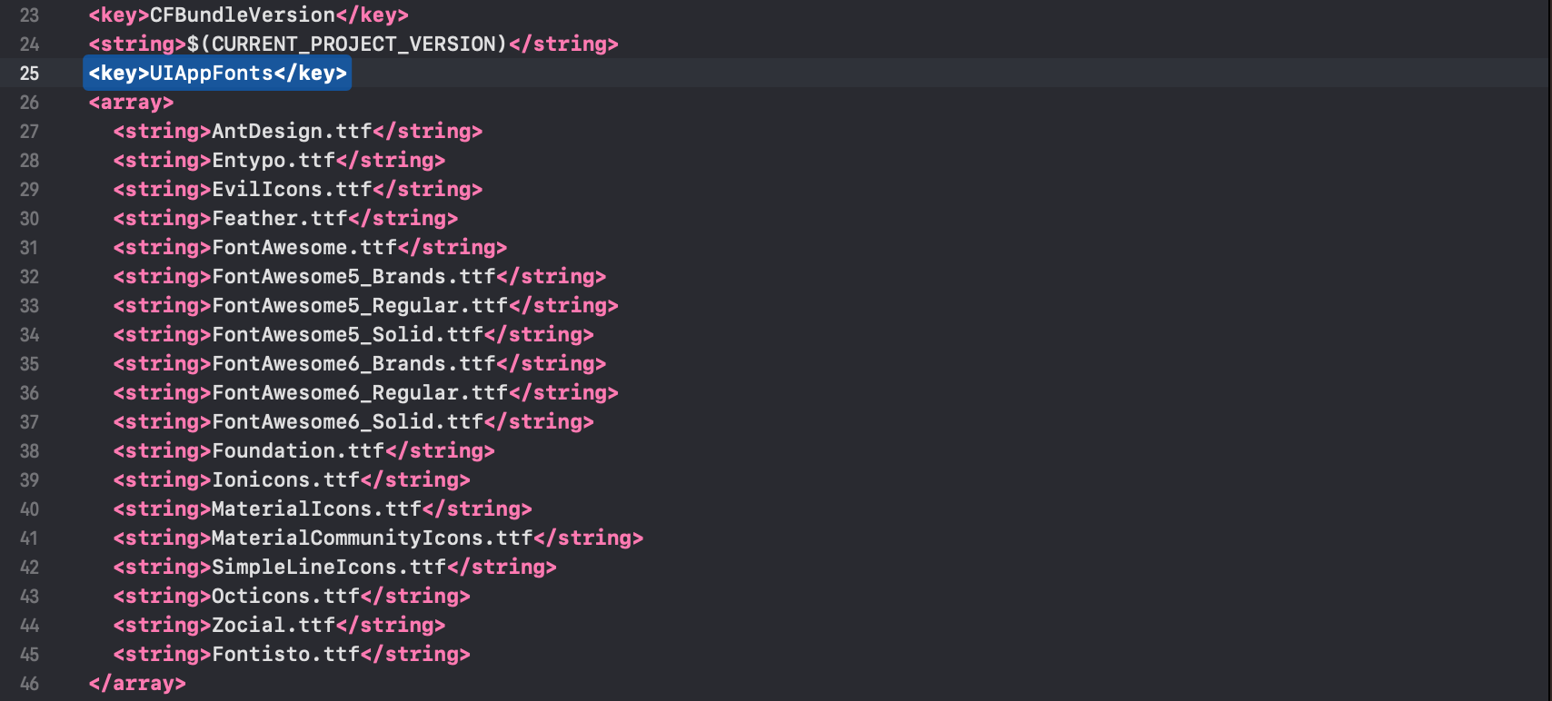Click the FontAwesome5_Solid.ttf entry

pyautogui.click(x=353, y=335)
